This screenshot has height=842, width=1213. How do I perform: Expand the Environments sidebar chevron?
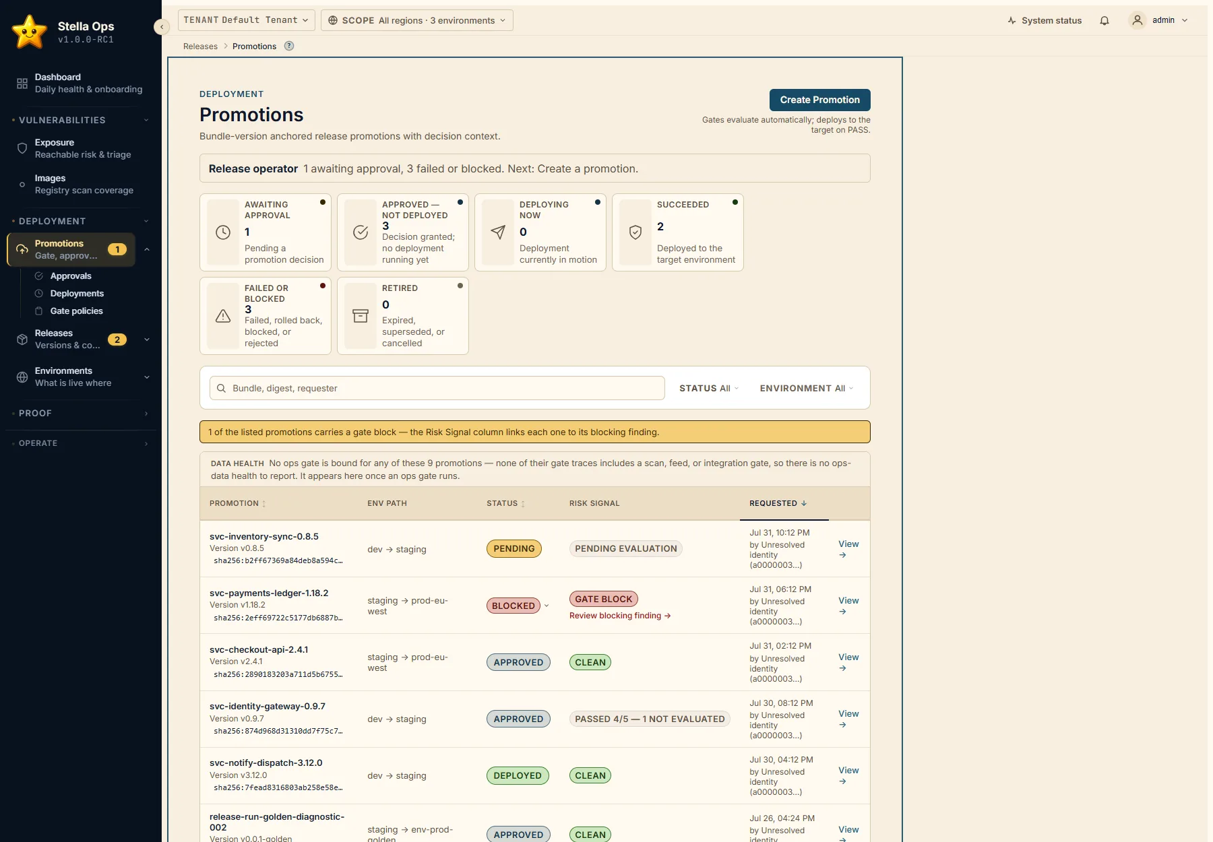click(x=147, y=377)
